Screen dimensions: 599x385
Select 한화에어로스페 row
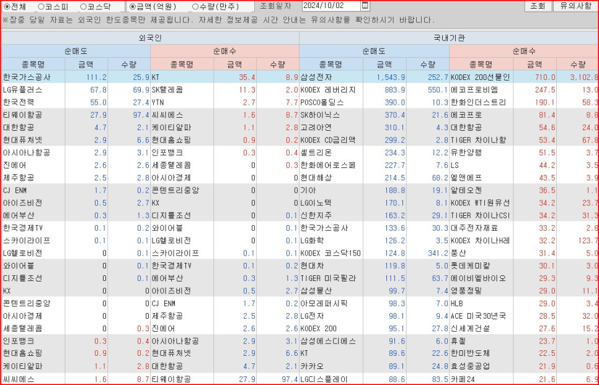[374, 165]
